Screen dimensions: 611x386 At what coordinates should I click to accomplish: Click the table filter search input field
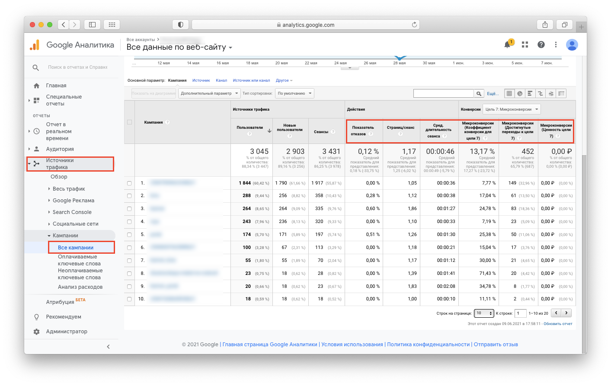[443, 93]
